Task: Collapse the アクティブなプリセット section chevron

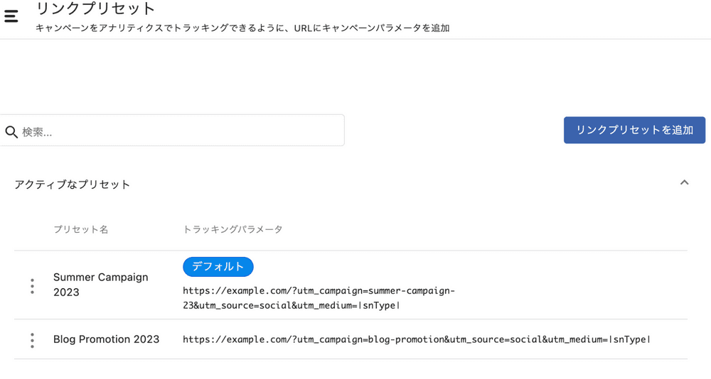Action: [x=684, y=183]
